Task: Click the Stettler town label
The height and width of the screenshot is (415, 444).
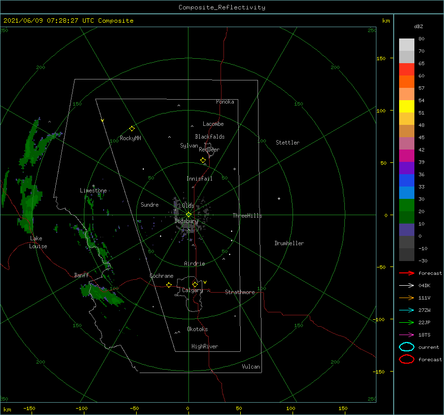Action: tap(288, 143)
